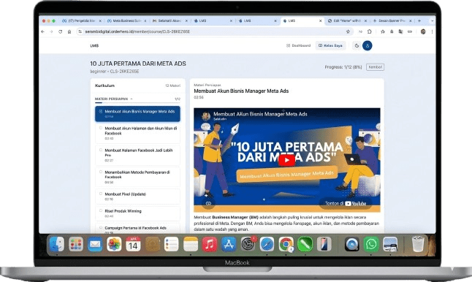Open lesson Riset Produk Winning
The image size is (472, 282).
tap(137, 213)
